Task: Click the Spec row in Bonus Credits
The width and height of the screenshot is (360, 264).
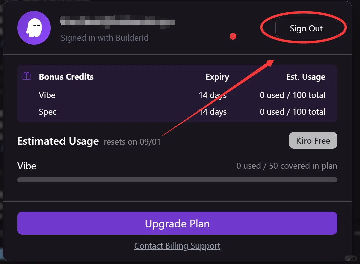Action: (48, 112)
